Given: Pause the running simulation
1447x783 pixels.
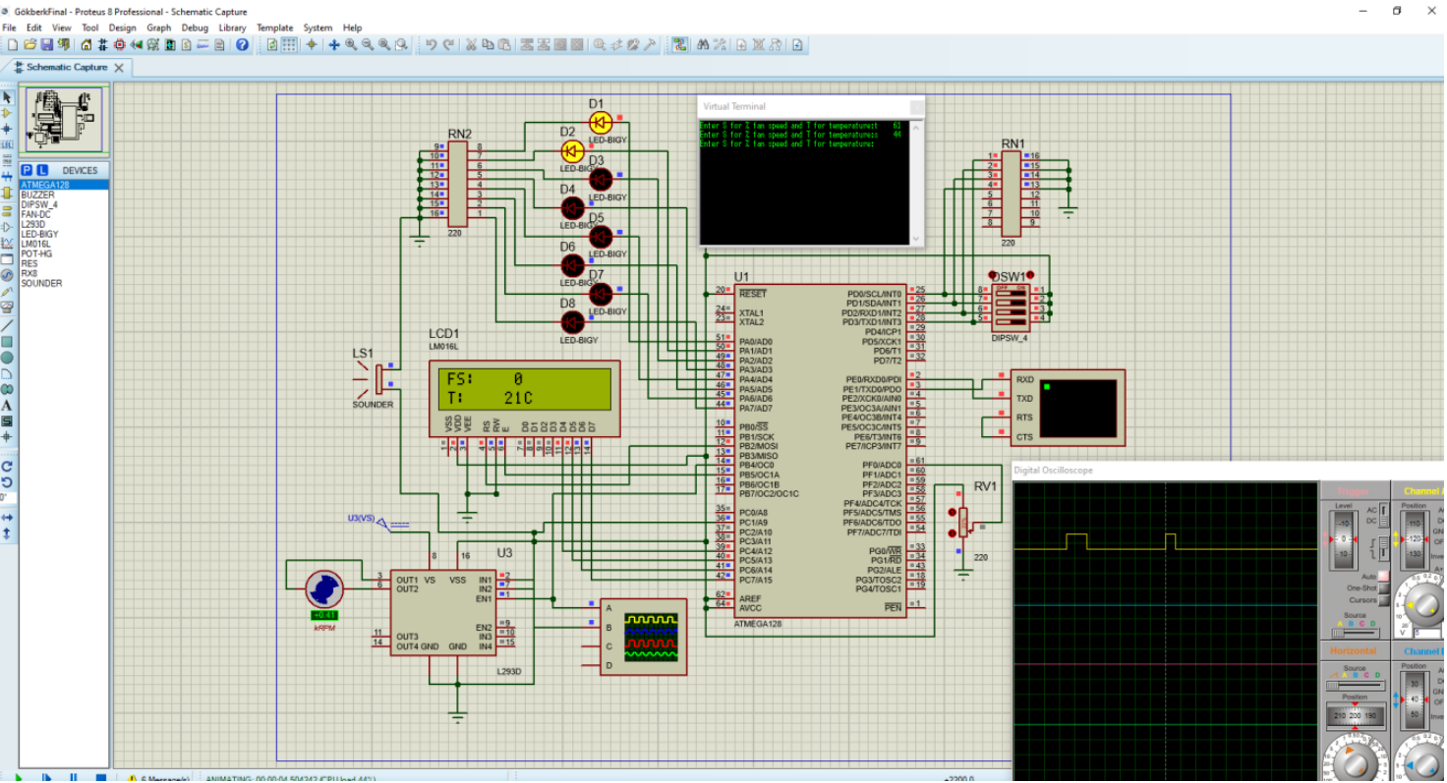Looking at the screenshot, I should (73, 778).
